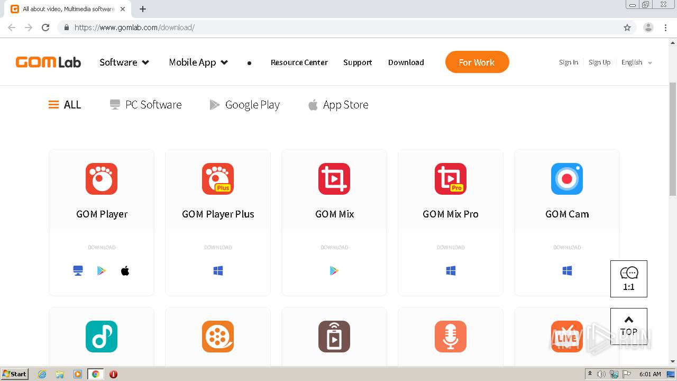Viewport: 677px width, 381px height.
Task: Click the GOM Mix Pro app icon
Action: pos(451,179)
